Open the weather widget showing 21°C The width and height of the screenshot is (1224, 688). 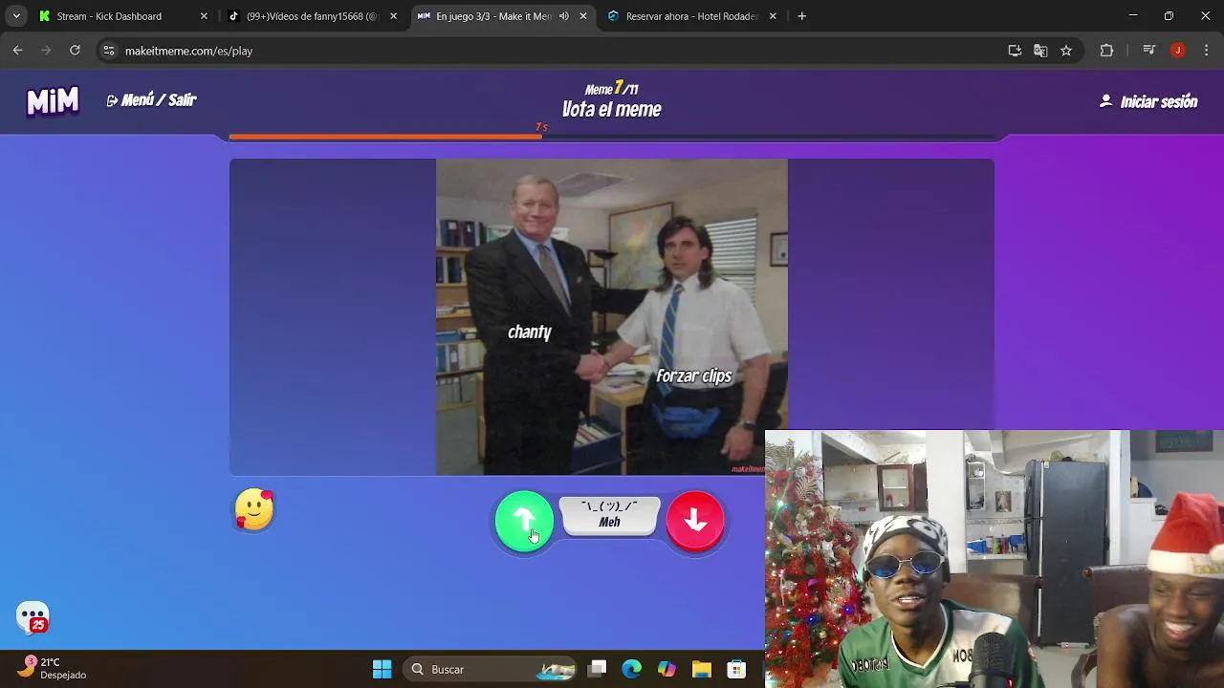[54, 668]
